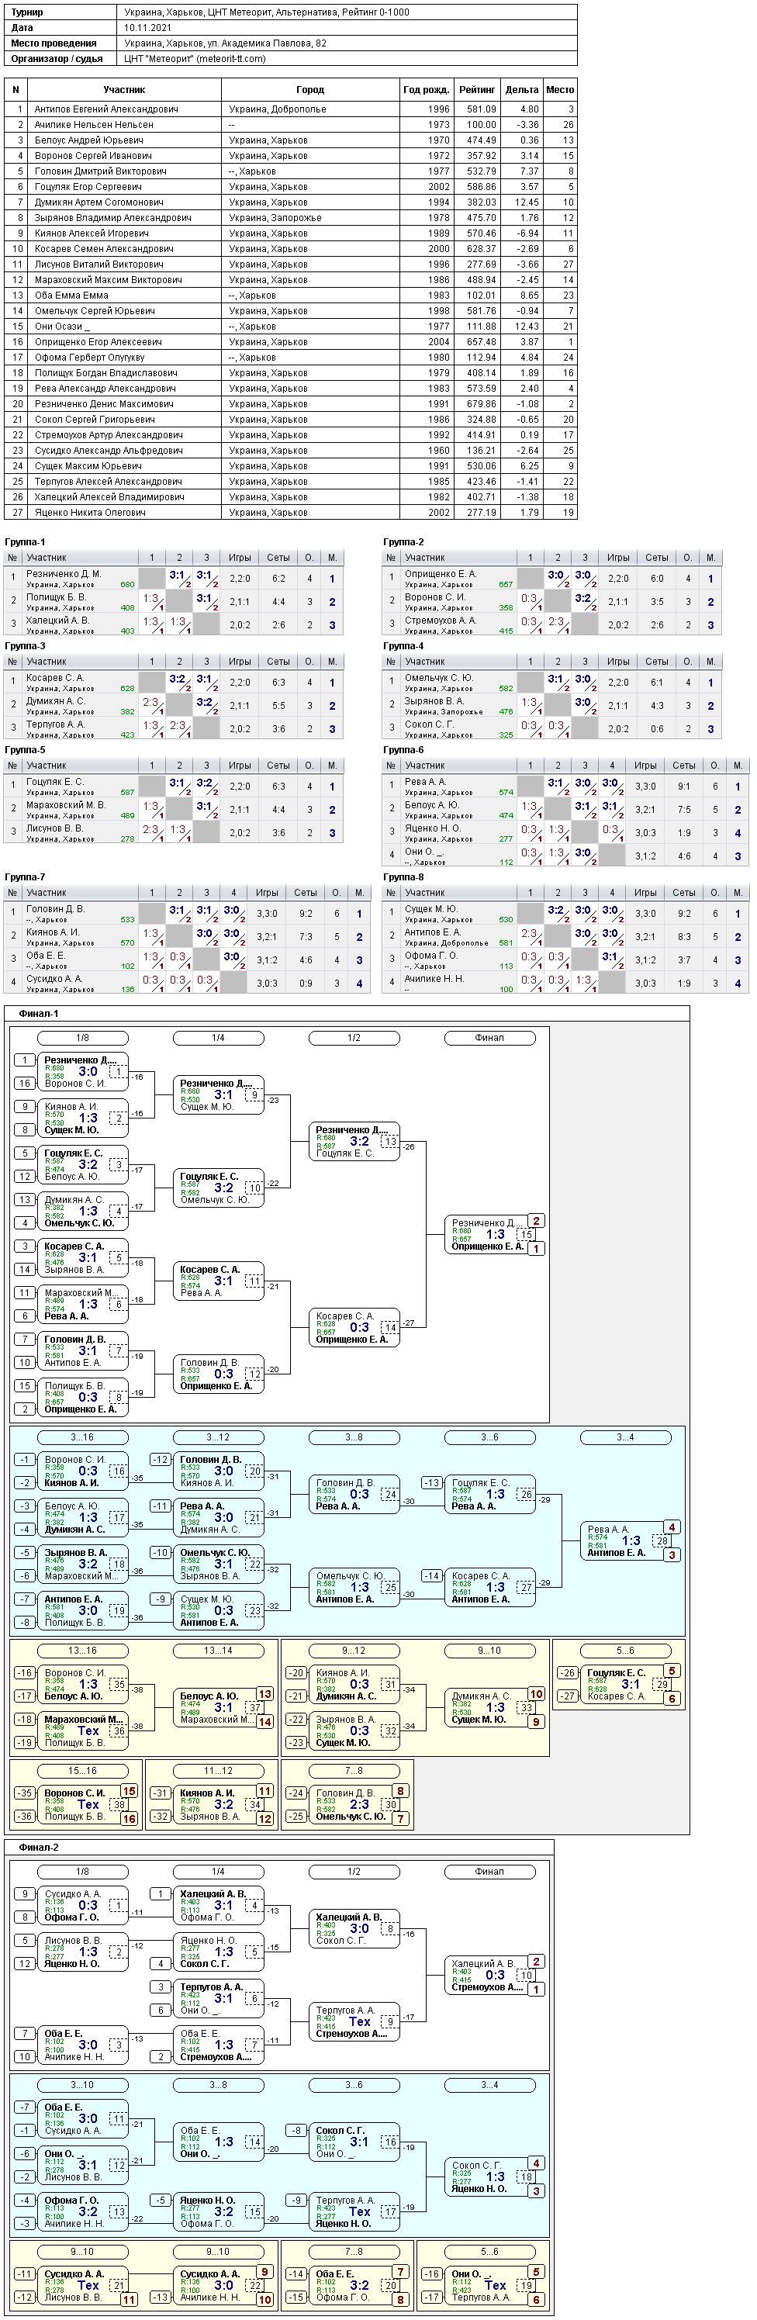Viewport: 757px width, 2320px height.
Task: Select 'Халецкий Алексей Владимирович' participant row
Action: [291, 497]
